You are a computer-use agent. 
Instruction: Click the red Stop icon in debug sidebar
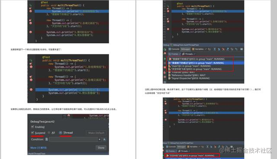(x=164, y=67)
